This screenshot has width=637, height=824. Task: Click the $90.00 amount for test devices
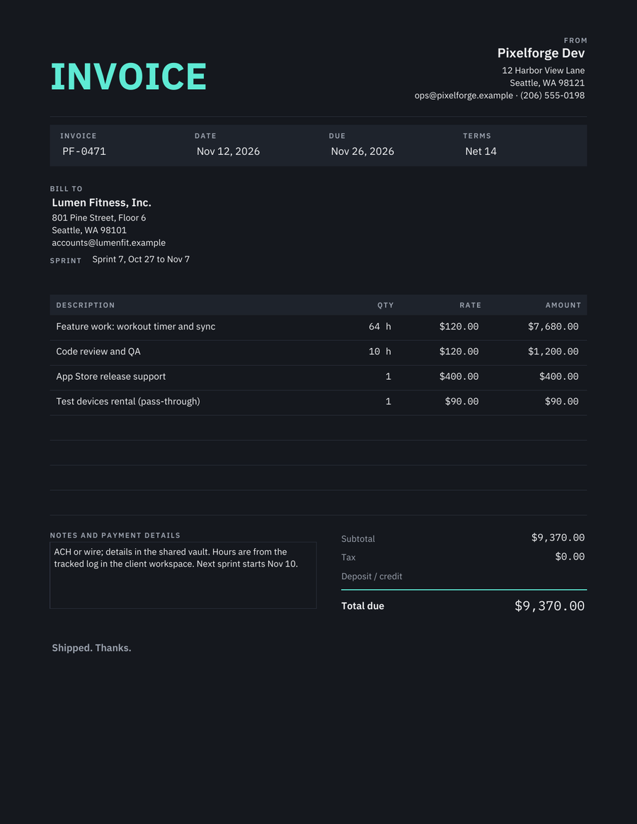(562, 402)
